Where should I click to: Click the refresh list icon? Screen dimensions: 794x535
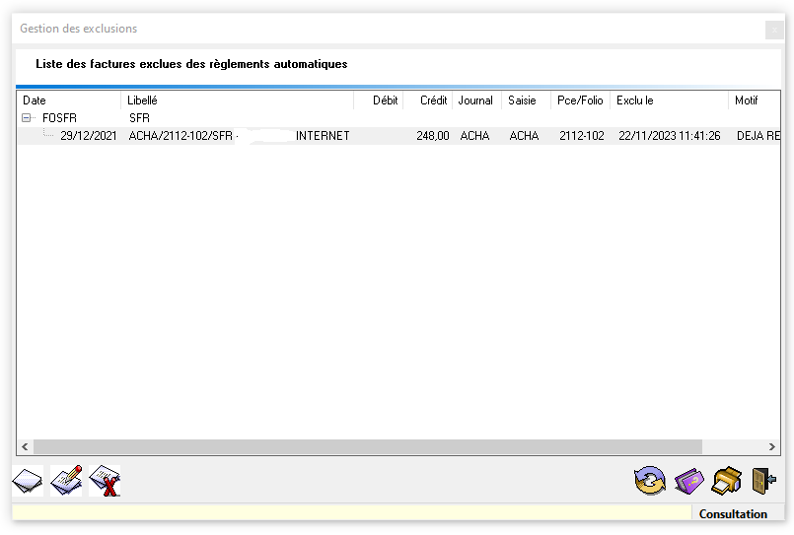tap(649, 482)
